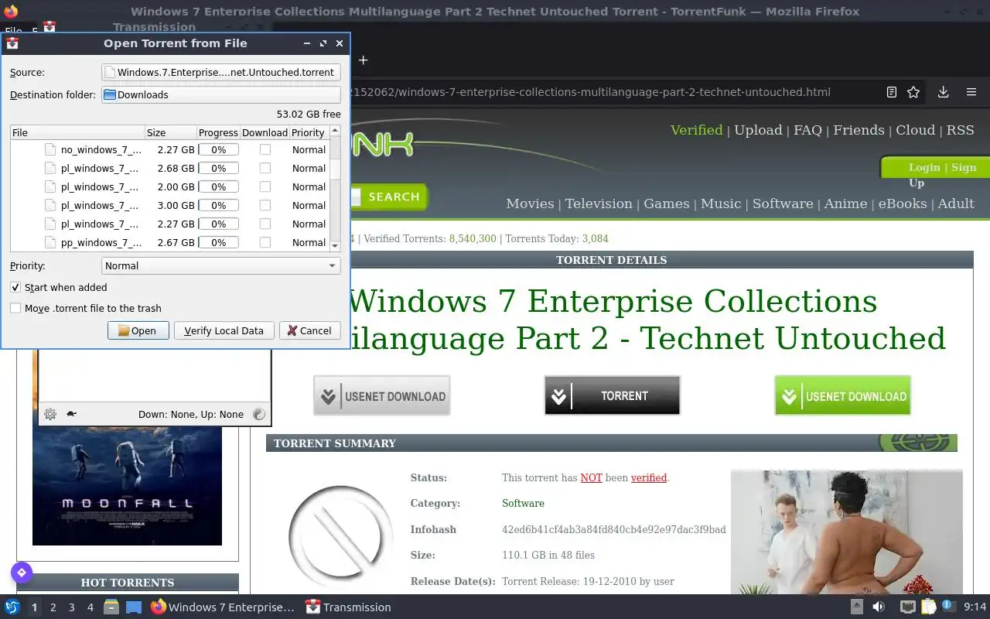Sort file list by Size column header
The image size is (990, 619).
170,132
